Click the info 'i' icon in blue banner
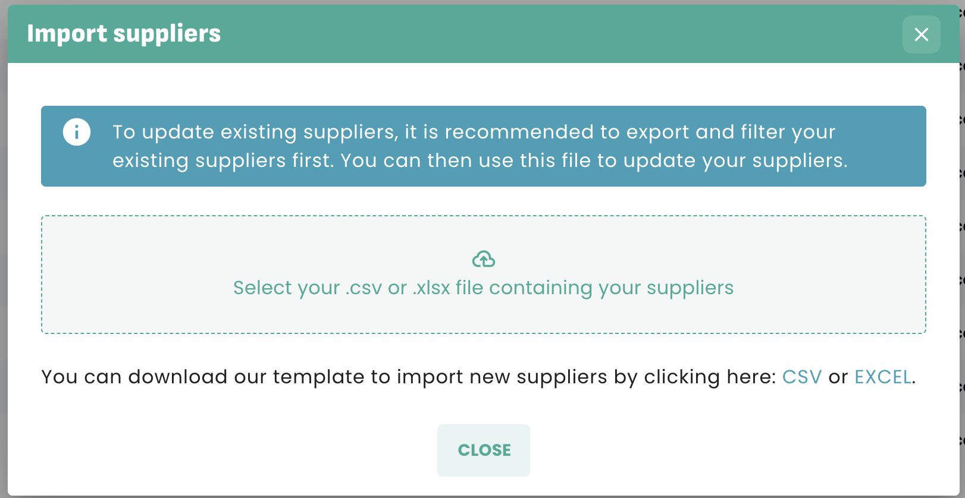This screenshot has width=965, height=498. click(x=77, y=132)
